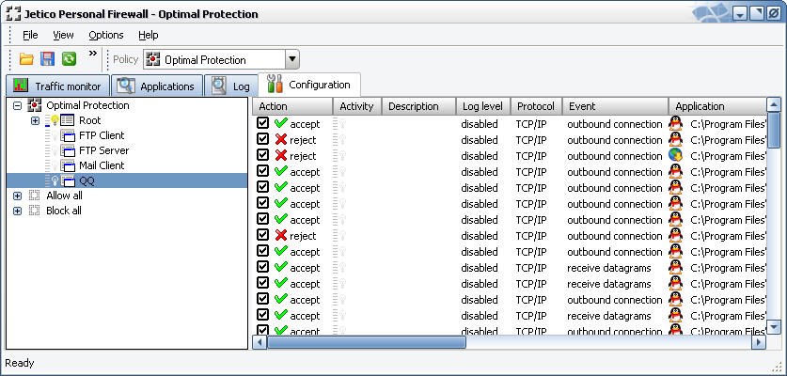Sort by the Protocol column header
Viewport: 787px width, 376px height.
coord(536,106)
